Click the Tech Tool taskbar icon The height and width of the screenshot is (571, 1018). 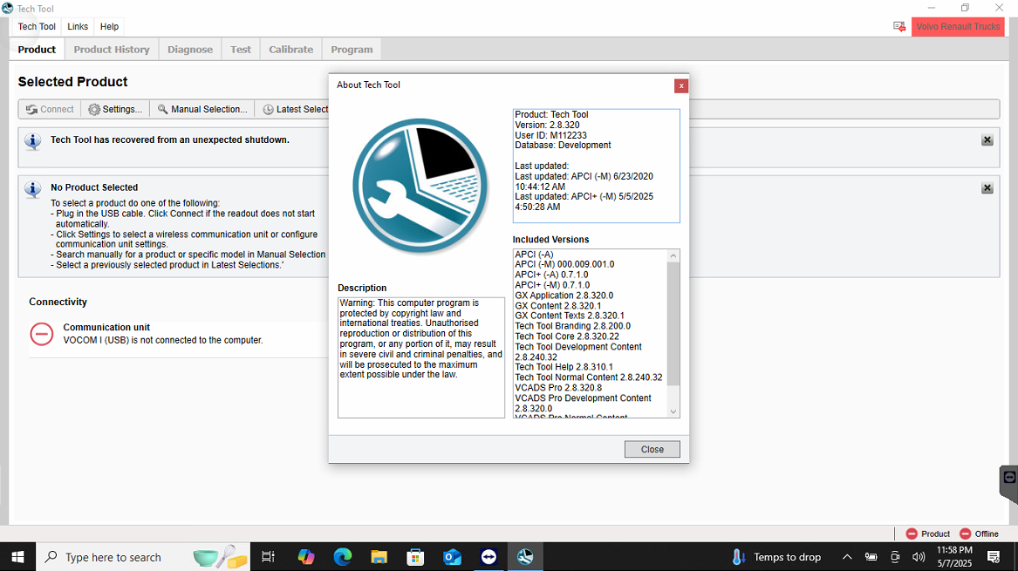point(525,557)
